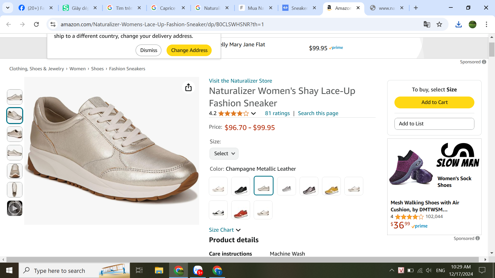
Task: Select the red sneaker color swatch
Action: (241, 210)
